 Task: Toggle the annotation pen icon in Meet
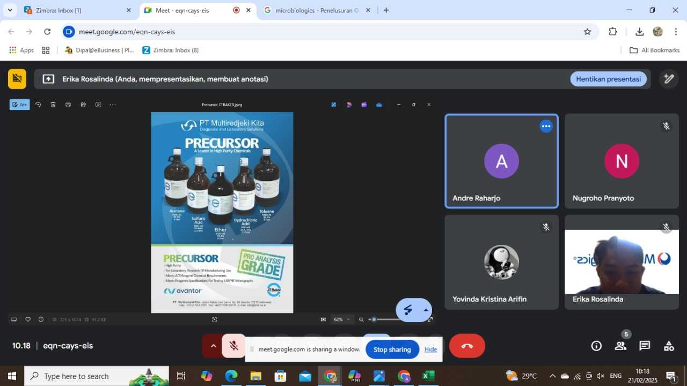click(669, 79)
